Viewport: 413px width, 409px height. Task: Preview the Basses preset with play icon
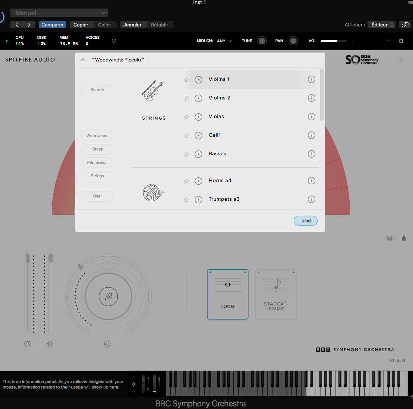(x=198, y=154)
